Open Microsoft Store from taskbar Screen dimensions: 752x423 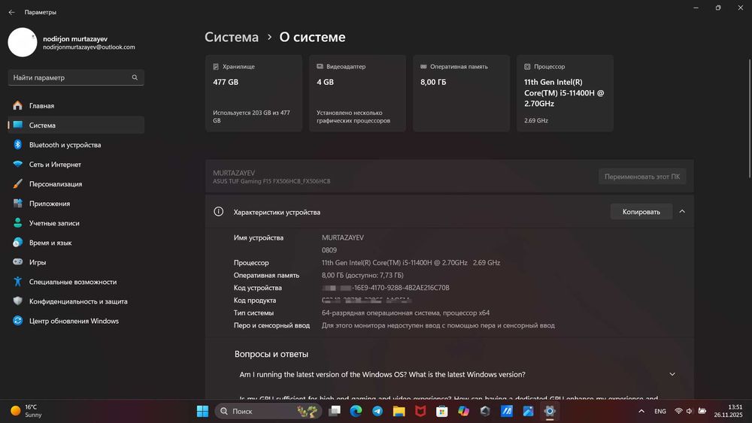click(441, 411)
